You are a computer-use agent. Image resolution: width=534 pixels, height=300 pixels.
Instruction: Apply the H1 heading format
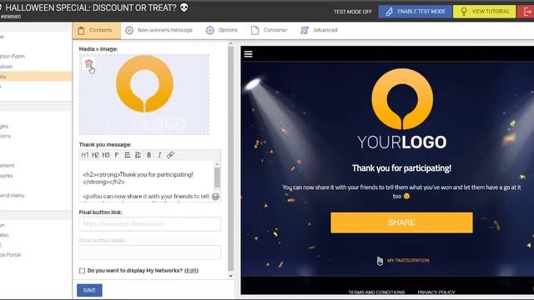(85, 155)
